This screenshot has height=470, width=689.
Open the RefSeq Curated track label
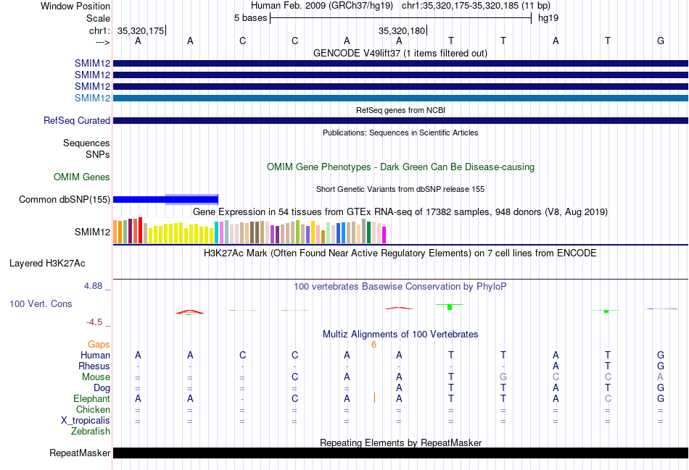tap(76, 120)
